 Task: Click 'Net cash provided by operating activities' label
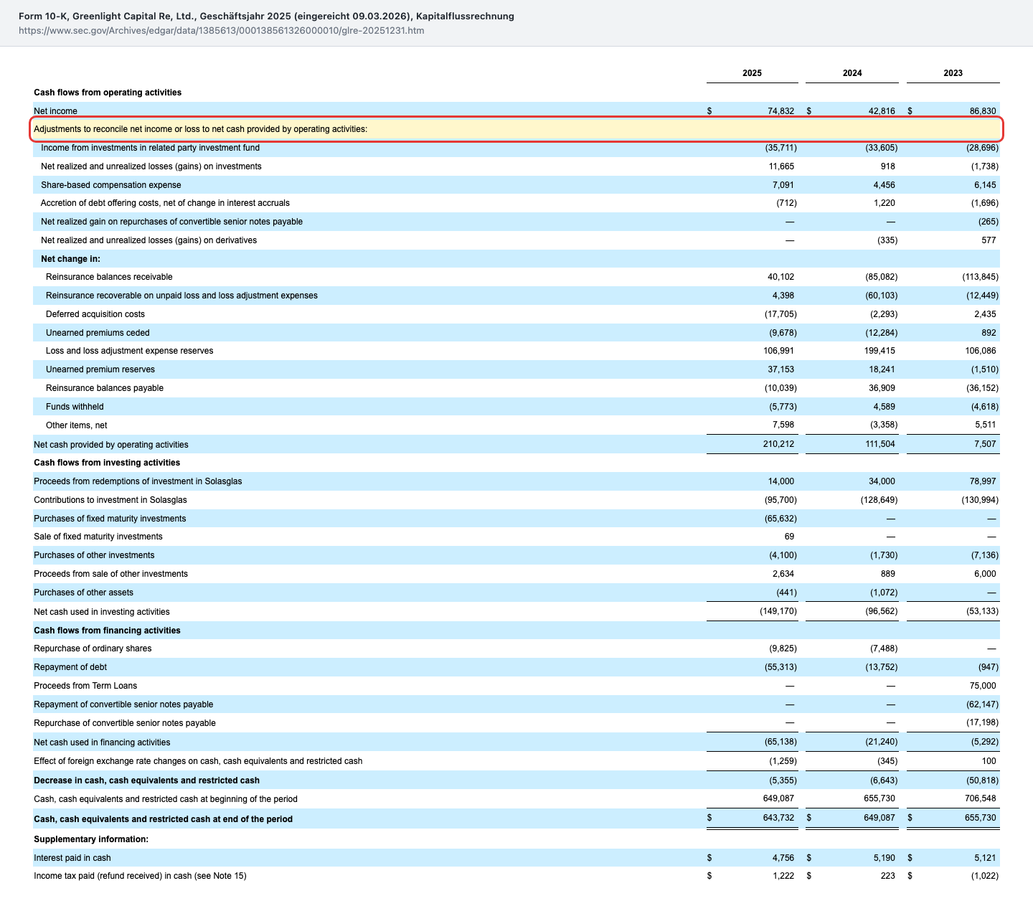pyautogui.click(x=111, y=445)
